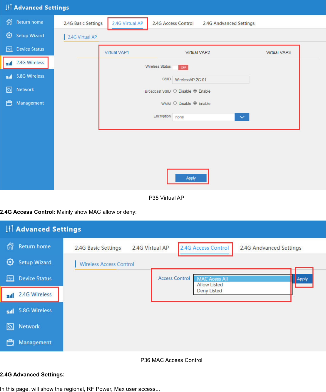Click 2.4G signal icon in bottom sidebar
The image size is (326, 392).
click(x=10, y=295)
